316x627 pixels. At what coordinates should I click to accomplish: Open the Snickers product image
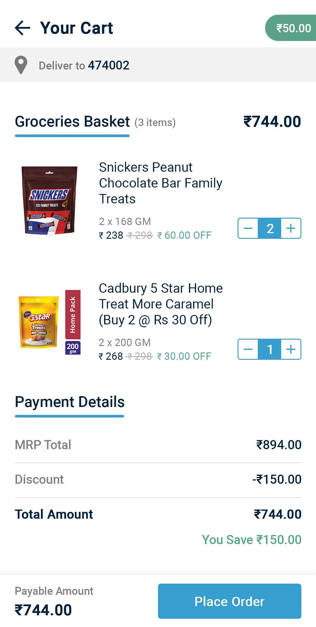(x=49, y=200)
